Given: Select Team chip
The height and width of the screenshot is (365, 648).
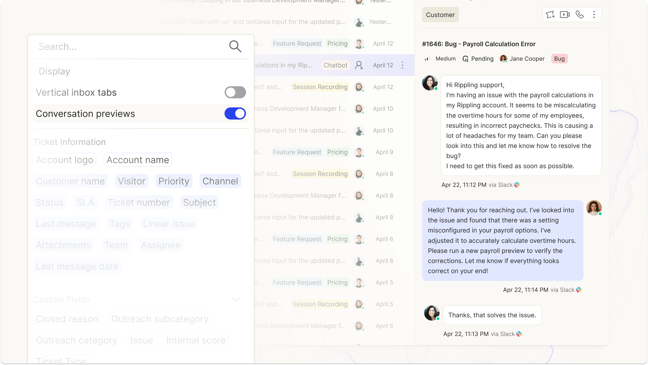Looking at the screenshot, I should click(116, 245).
